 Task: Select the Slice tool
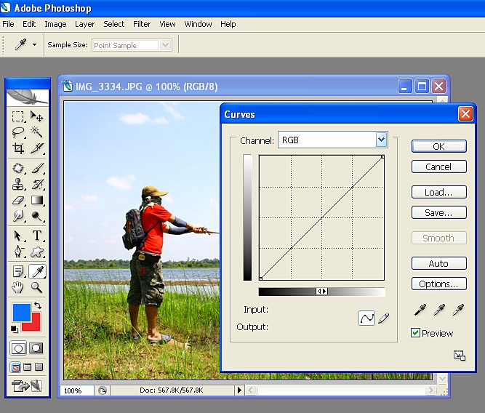click(x=37, y=148)
